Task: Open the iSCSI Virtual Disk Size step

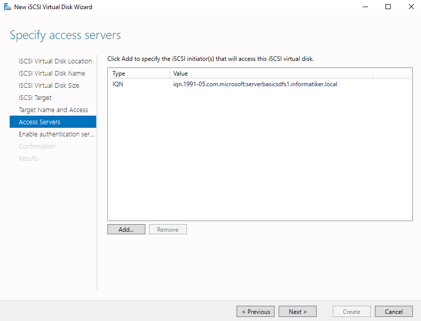Action: (49, 85)
